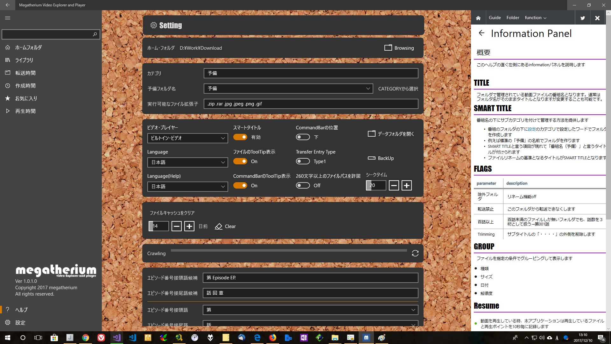This screenshot has height=344, width=611.
Task: Open the function menu in help panel
Action: 535,18
